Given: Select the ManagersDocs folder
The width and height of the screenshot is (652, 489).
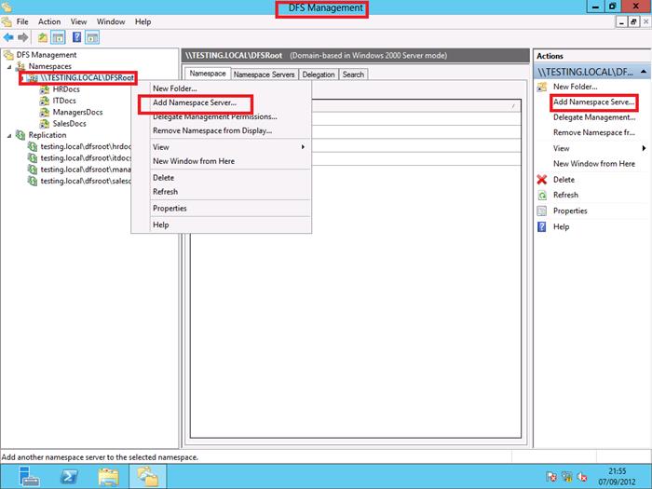Looking at the screenshot, I should pos(77,113).
